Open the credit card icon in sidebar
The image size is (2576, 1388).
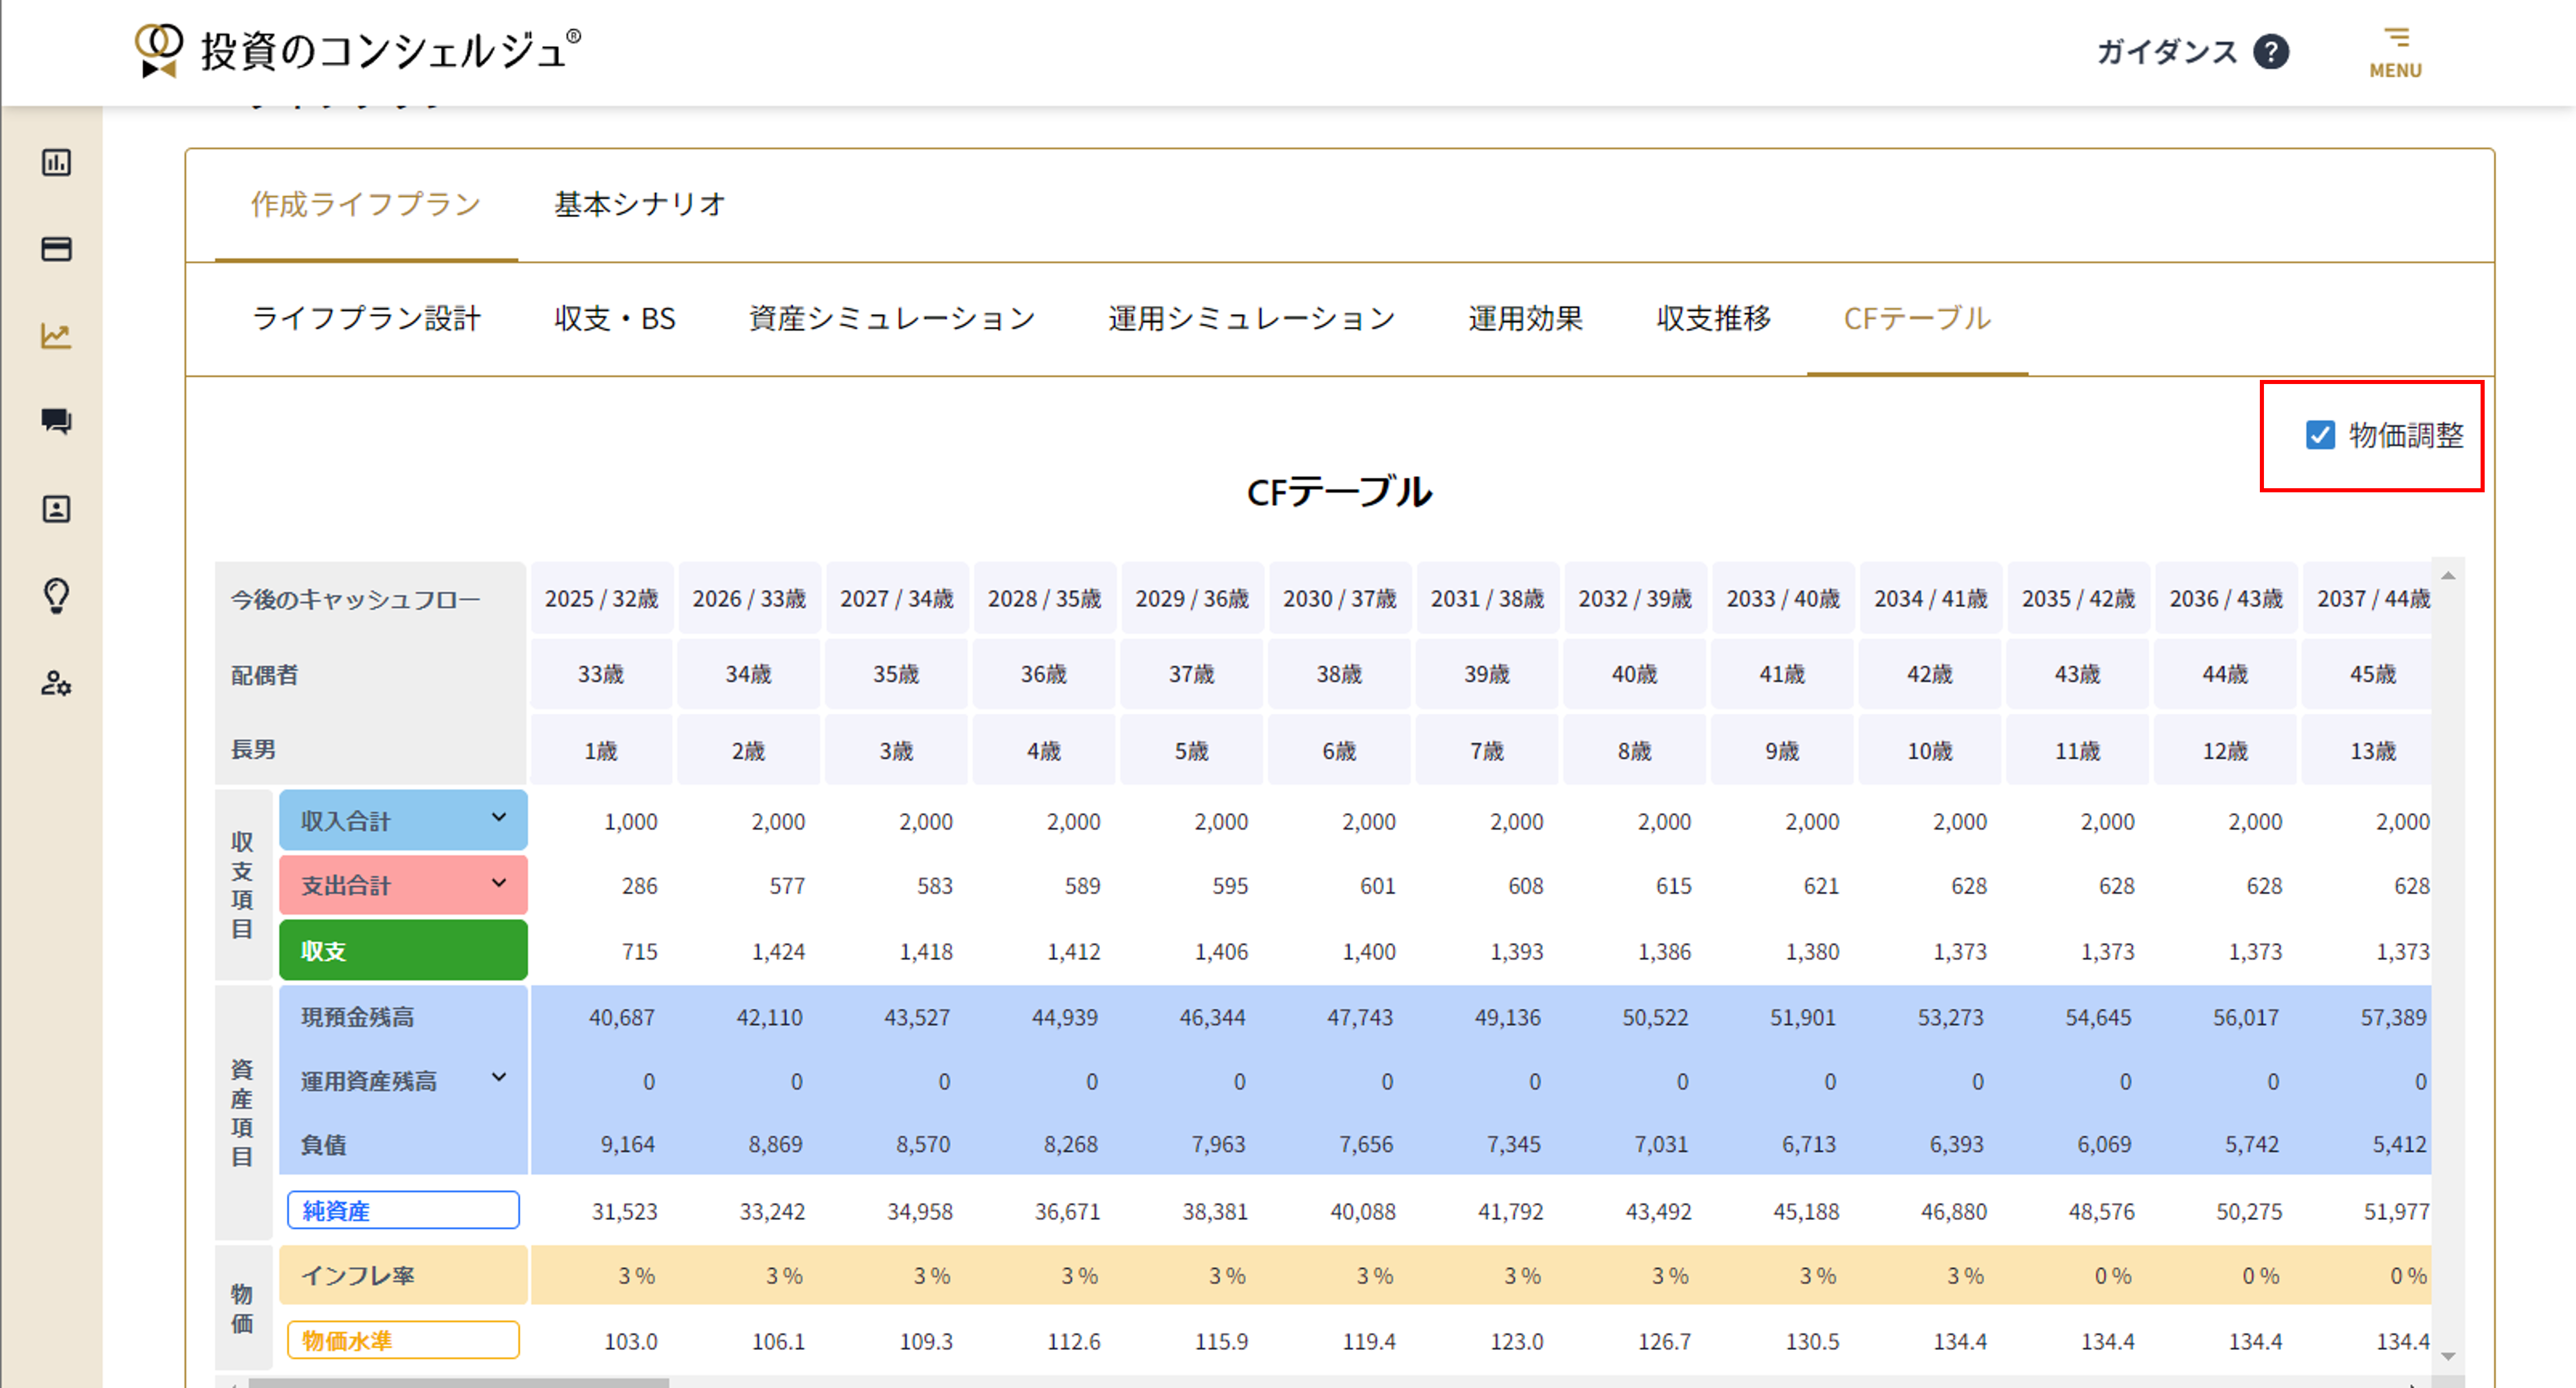(x=56, y=249)
